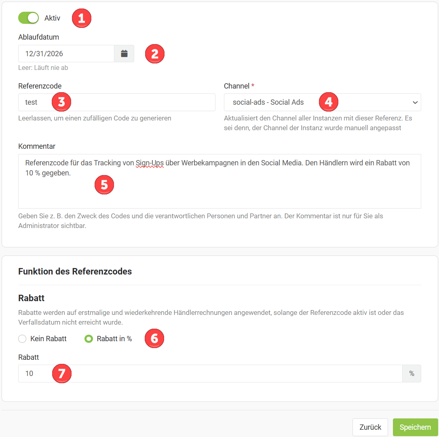Open the calendar date picker icon

point(124,53)
